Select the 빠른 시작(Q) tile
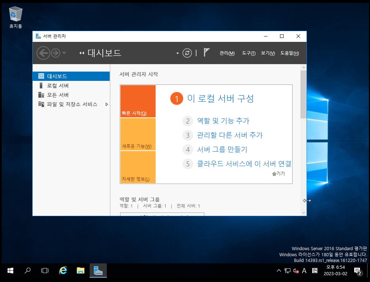Viewport: 370px width, 282px height. [x=138, y=101]
